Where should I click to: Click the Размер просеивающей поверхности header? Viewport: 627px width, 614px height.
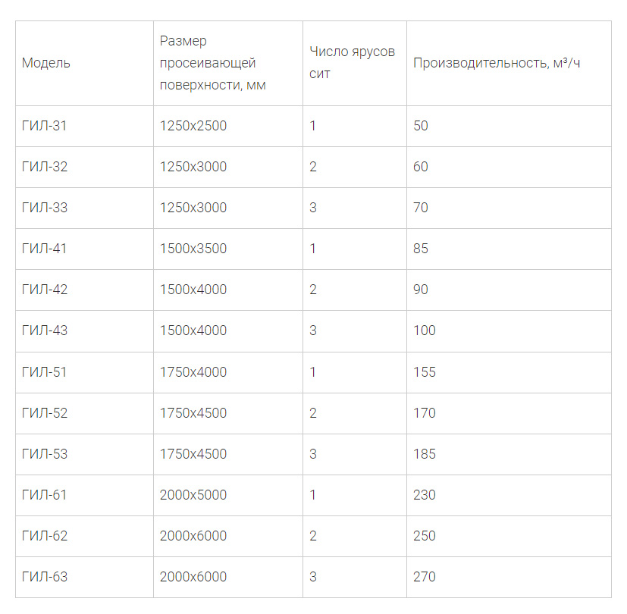click(212, 63)
